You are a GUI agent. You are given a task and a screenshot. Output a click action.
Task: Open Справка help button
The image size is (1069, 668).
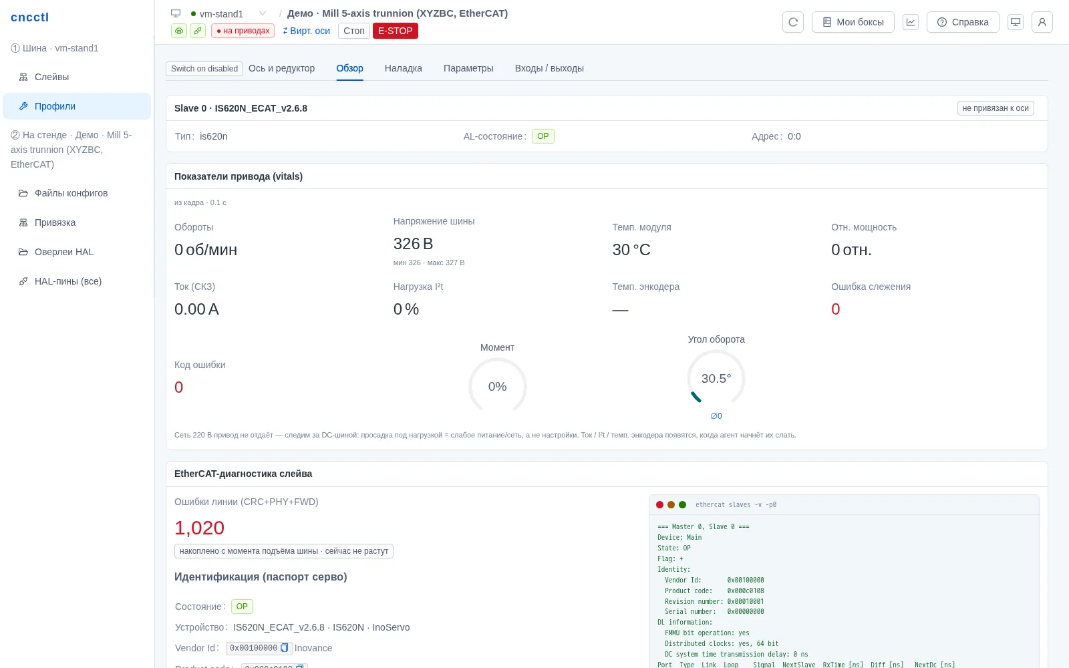[x=963, y=22]
